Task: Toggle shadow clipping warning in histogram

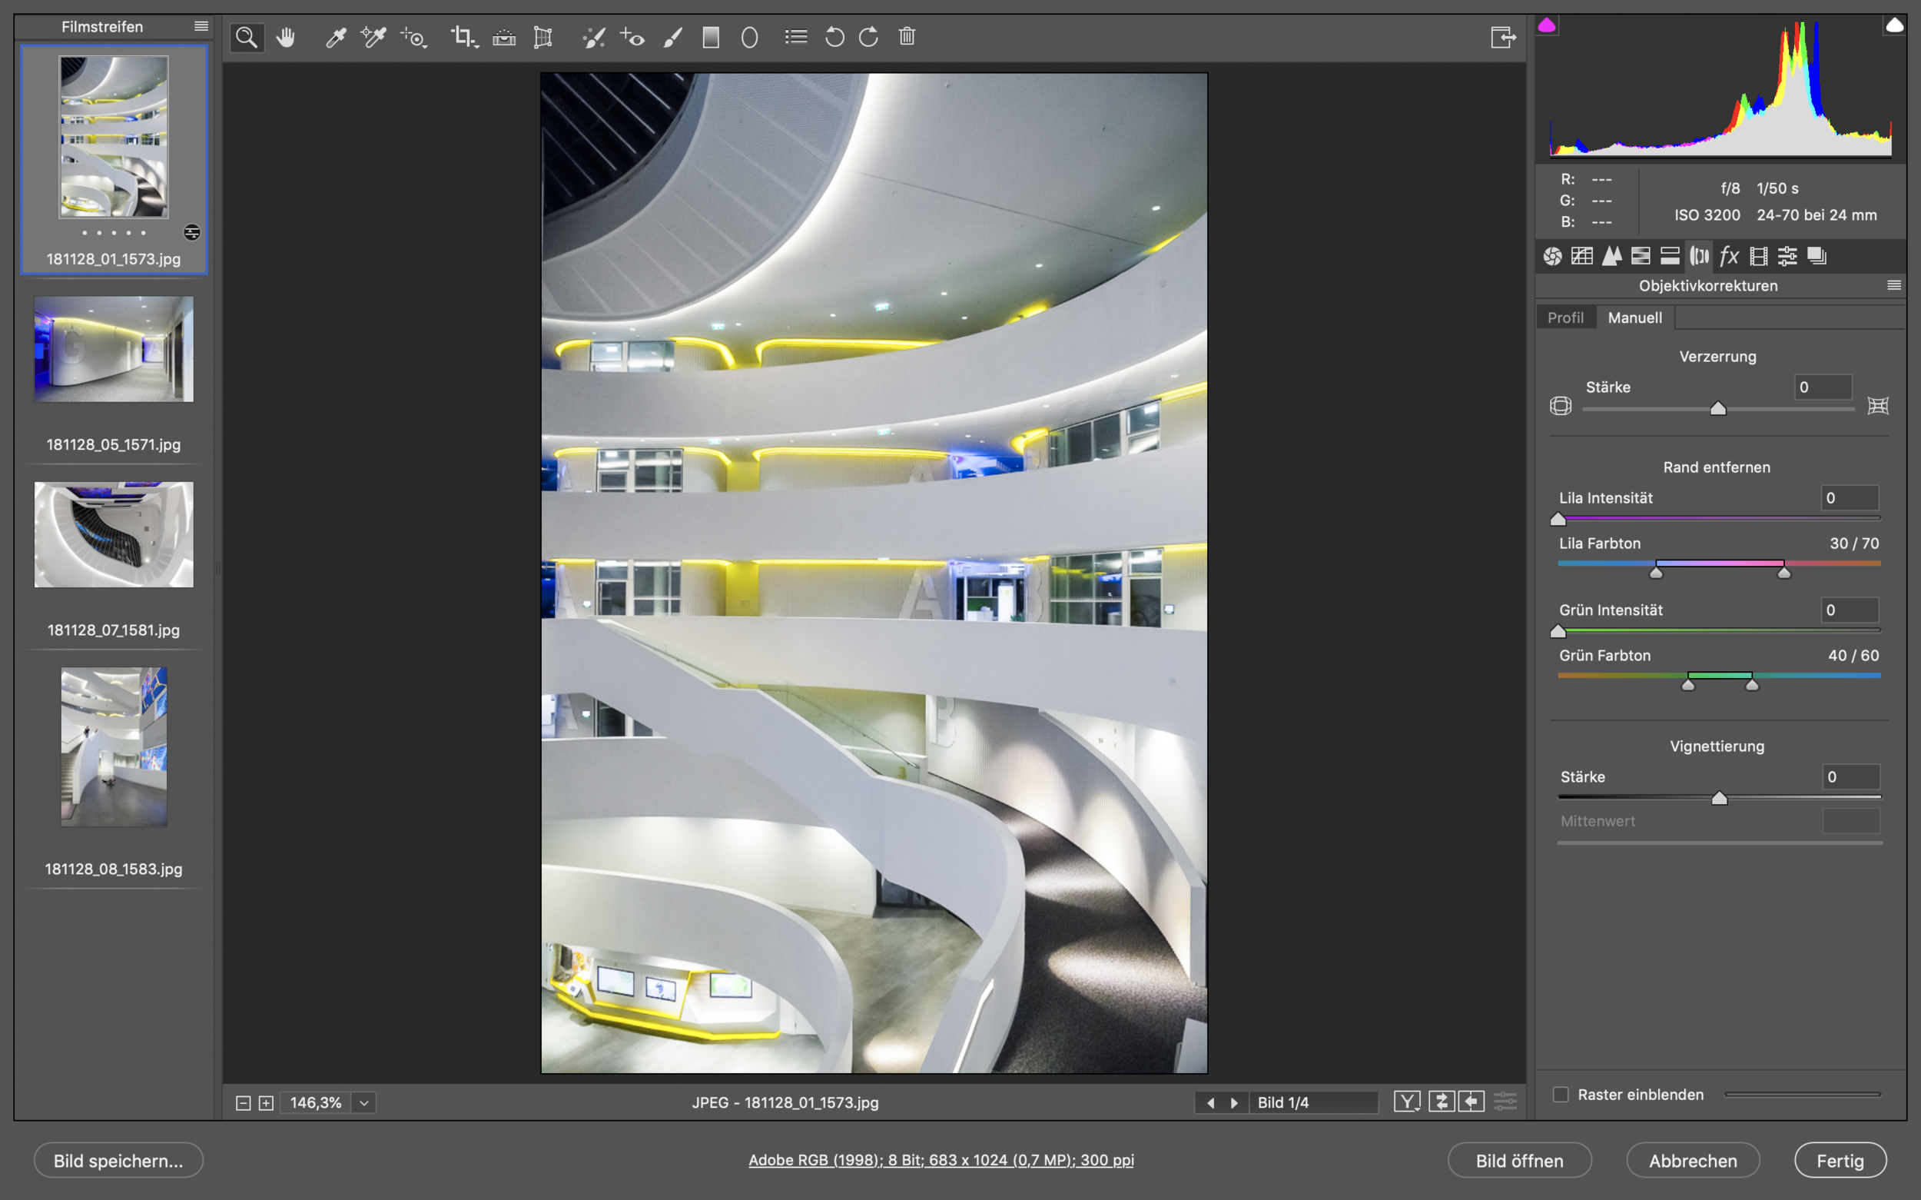Action: (x=1547, y=26)
